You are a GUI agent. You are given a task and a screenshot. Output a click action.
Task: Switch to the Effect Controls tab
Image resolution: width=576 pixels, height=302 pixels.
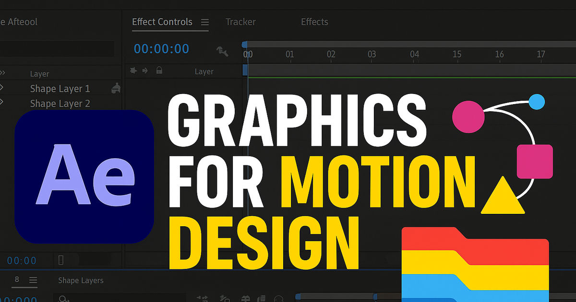coord(162,22)
